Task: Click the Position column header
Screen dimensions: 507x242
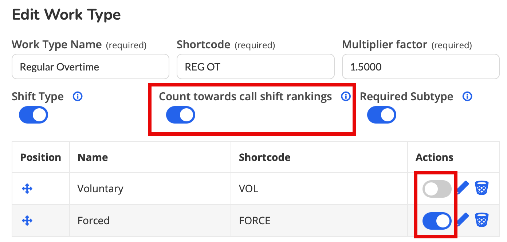Action: click(x=41, y=157)
